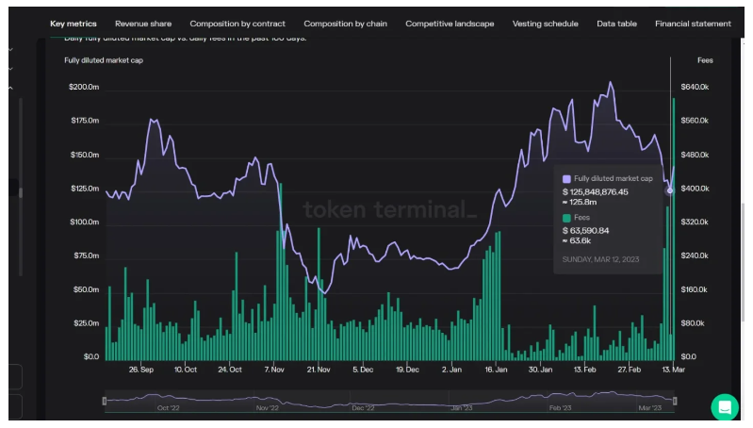The image size is (753, 428).
Task: Click the '$100.0m' left axis value
Action: tap(84, 222)
